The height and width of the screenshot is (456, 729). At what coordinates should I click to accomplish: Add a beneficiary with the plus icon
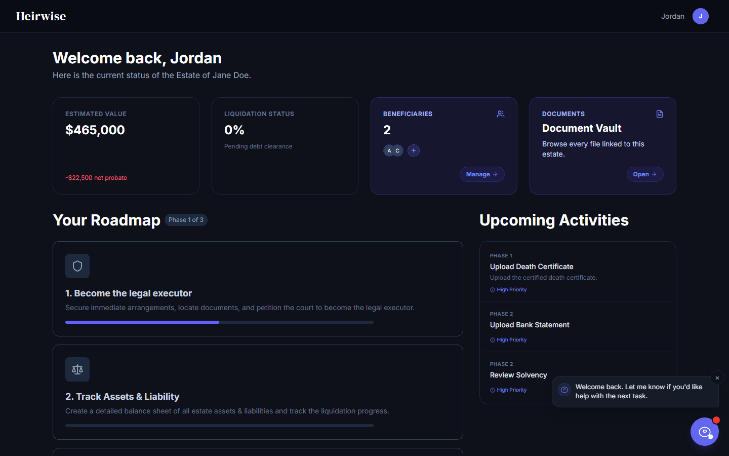pos(414,150)
